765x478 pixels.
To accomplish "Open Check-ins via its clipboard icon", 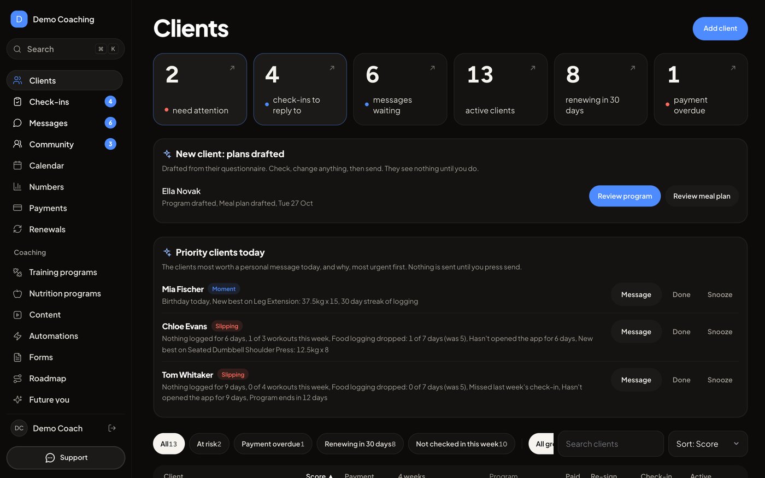I will point(17,102).
